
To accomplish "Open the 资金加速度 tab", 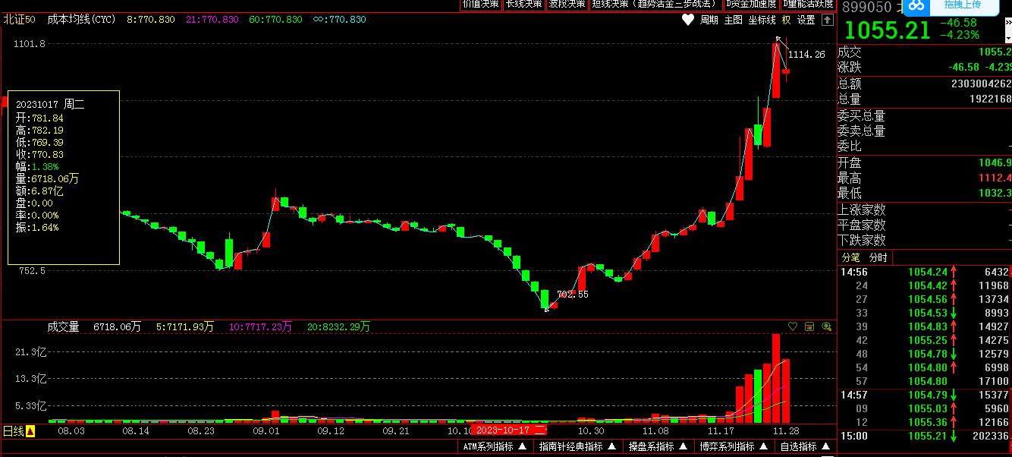I will (750, 4).
